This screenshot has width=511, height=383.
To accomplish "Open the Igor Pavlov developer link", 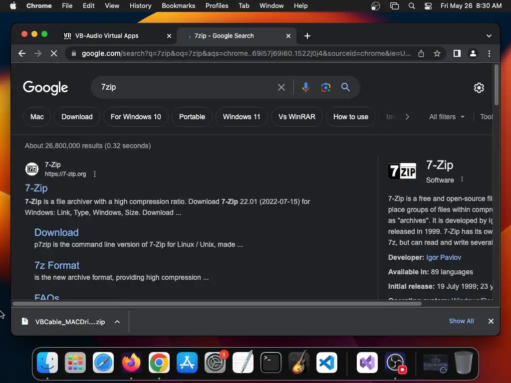I will (444, 257).
